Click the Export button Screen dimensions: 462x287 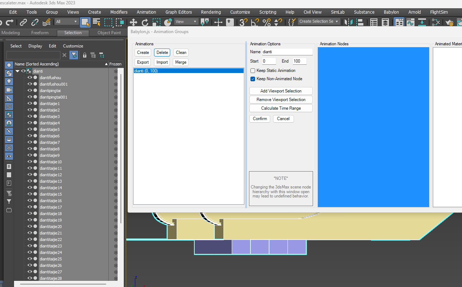pos(143,62)
